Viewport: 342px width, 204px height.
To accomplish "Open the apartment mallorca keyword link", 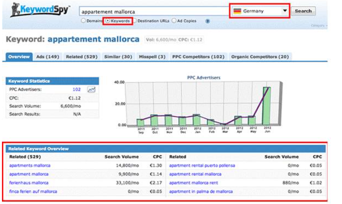I will click(29, 174).
